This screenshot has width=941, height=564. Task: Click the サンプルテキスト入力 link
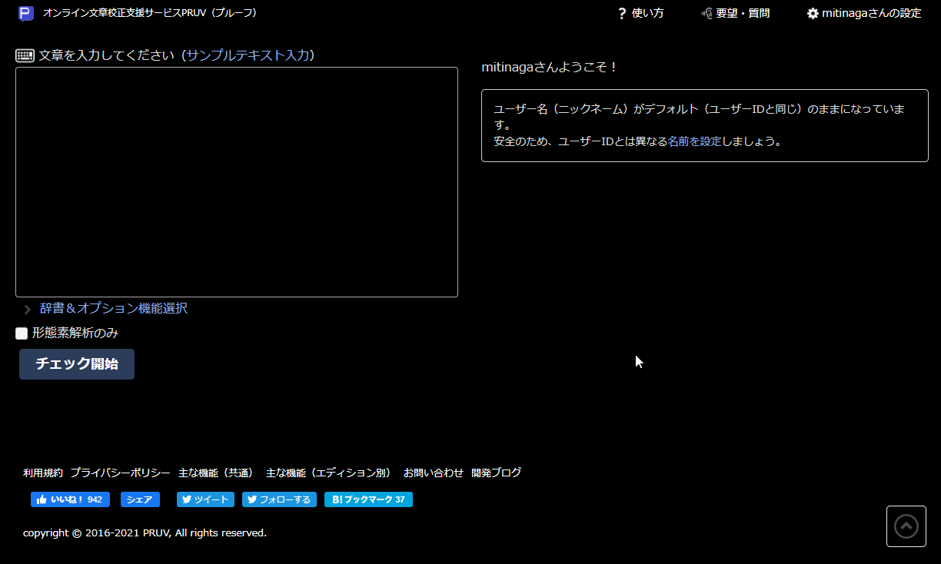(x=248, y=55)
